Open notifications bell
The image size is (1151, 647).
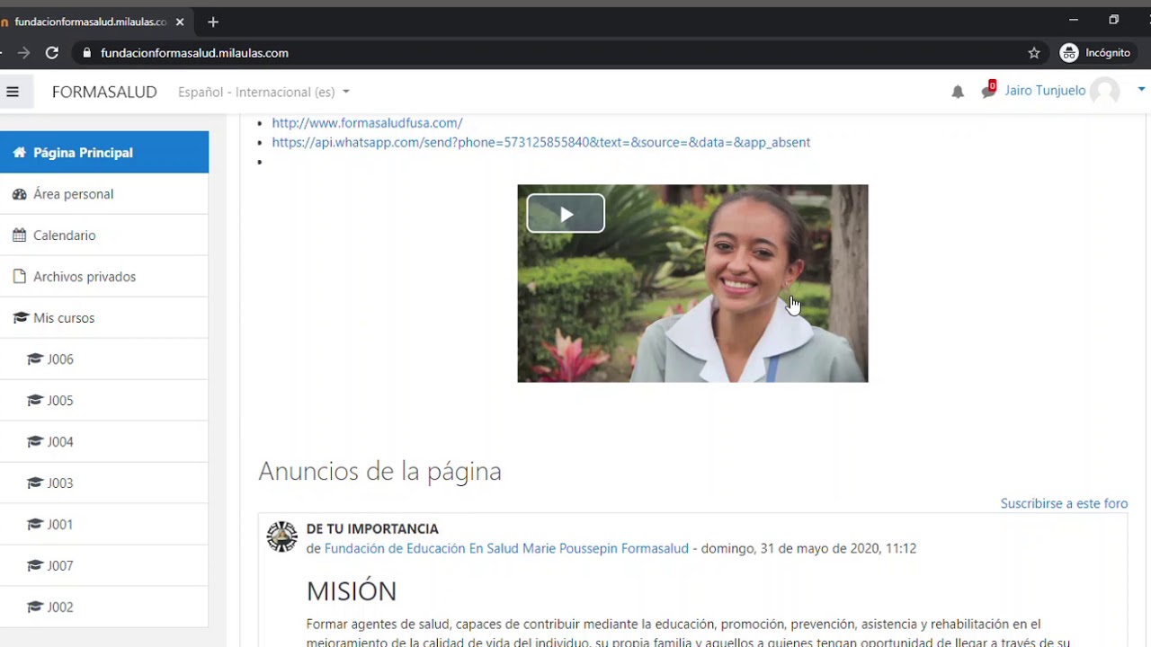coord(958,92)
